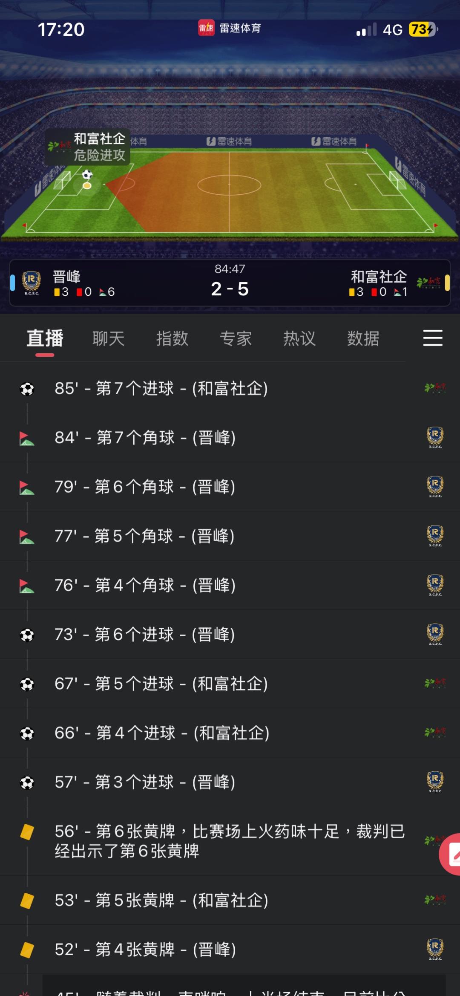Tap the corner flag icon at 84' event
Viewport: 460px width, 996px height.
pos(26,438)
